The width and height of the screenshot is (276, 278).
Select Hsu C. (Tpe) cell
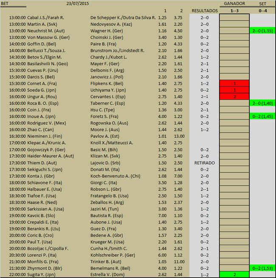pos(102,110)
